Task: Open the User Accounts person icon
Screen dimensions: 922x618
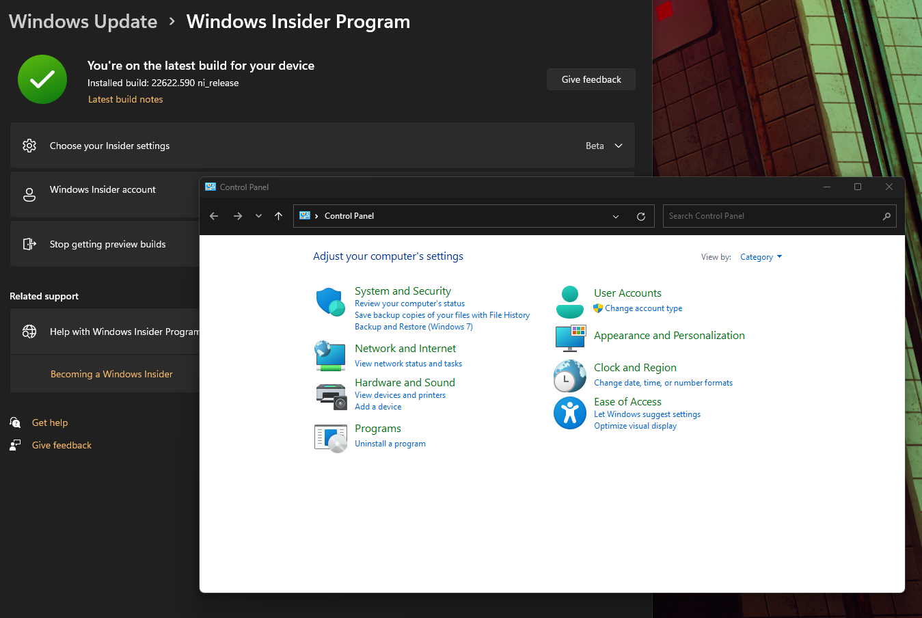Action: click(569, 301)
